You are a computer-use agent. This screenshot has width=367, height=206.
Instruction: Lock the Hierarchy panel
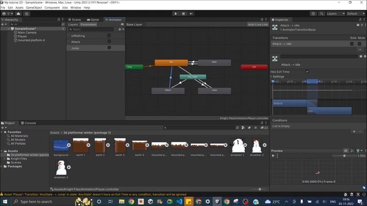(x=58, y=20)
